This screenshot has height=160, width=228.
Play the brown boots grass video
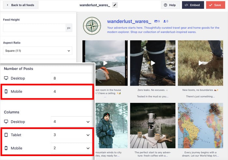click(201, 63)
